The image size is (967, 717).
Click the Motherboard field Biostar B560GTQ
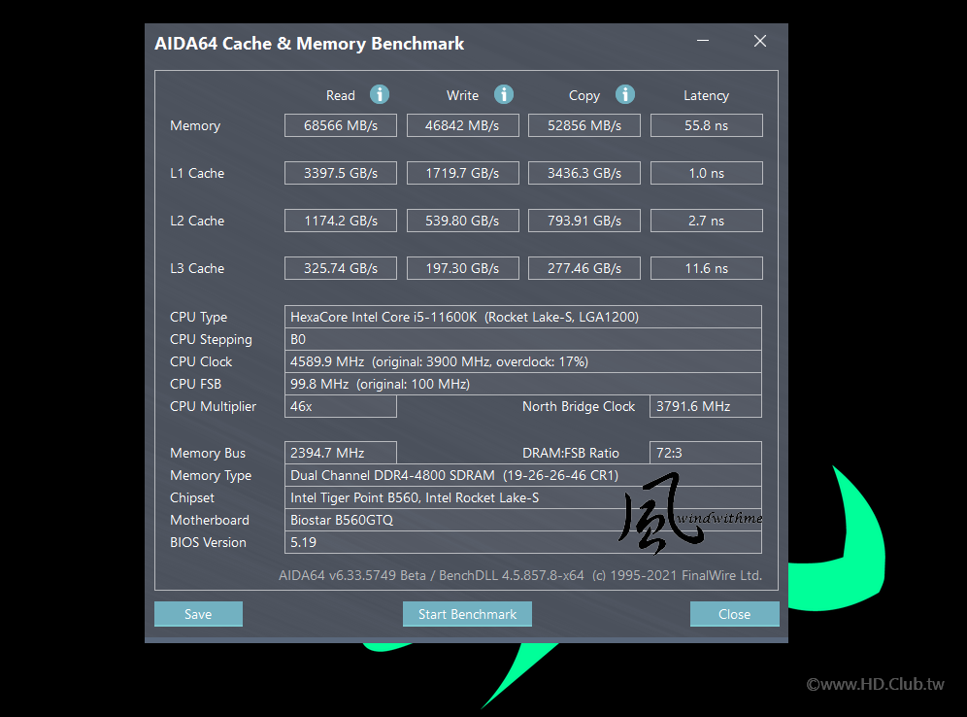point(523,520)
